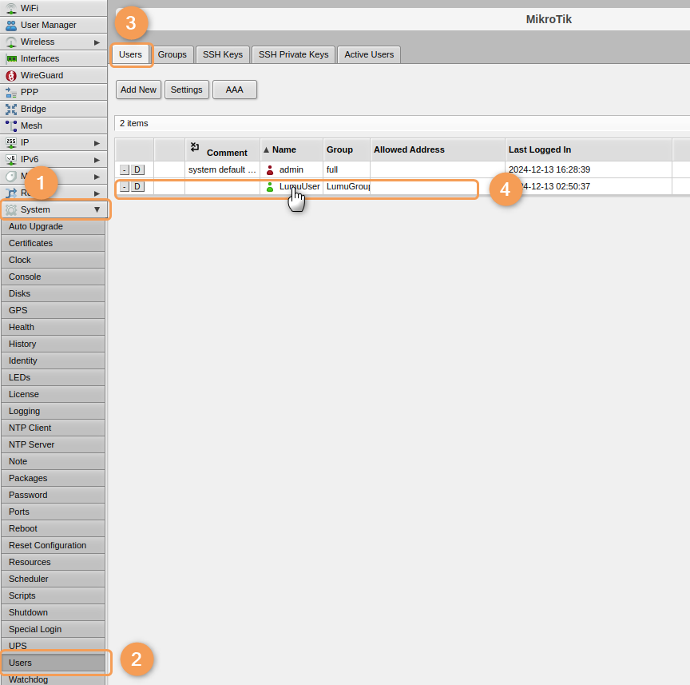
Task: Click the red admin user icon
Action: tap(270, 169)
